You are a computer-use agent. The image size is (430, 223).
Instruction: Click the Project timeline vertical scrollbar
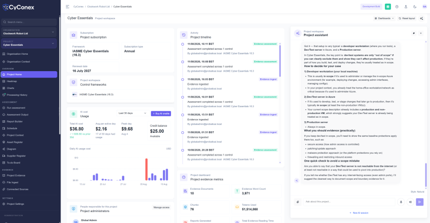280,61
